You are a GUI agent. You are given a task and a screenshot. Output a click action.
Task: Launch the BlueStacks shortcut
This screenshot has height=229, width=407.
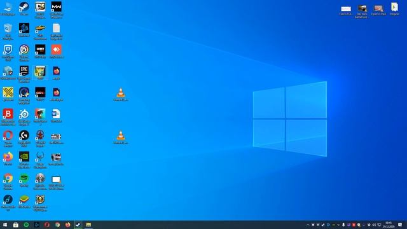pyautogui.click(x=24, y=201)
